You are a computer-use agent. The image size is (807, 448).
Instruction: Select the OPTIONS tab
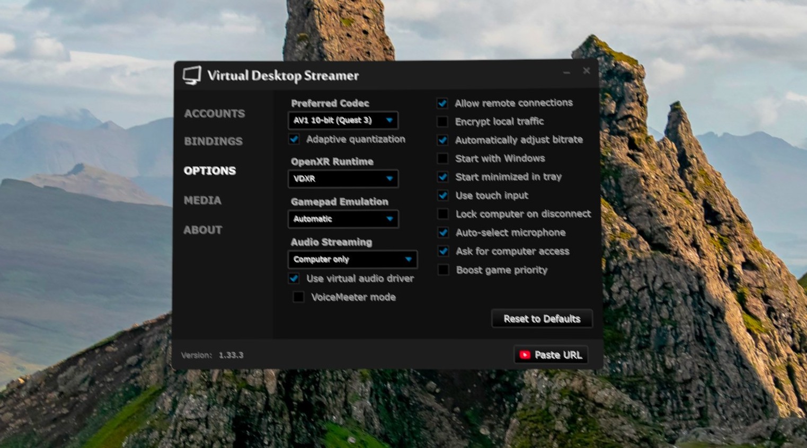coord(210,171)
